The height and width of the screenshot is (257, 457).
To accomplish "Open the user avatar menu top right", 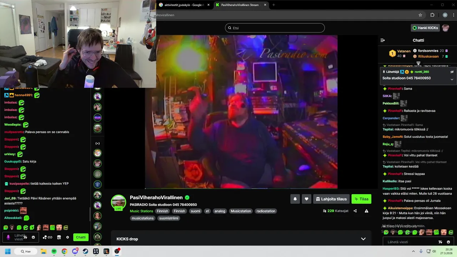I will [x=445, y=28].
